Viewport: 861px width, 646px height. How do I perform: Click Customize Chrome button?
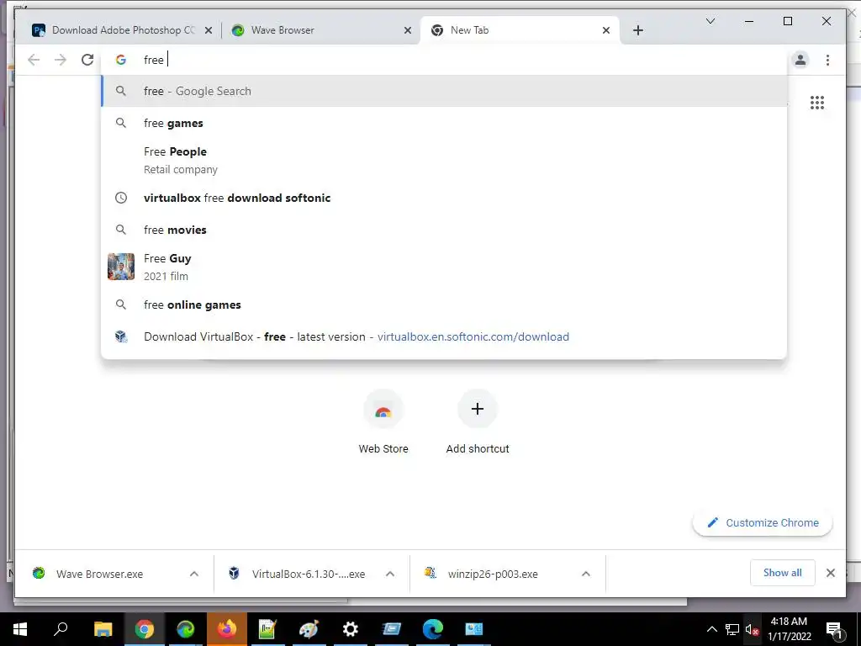(x=763, y=523)
